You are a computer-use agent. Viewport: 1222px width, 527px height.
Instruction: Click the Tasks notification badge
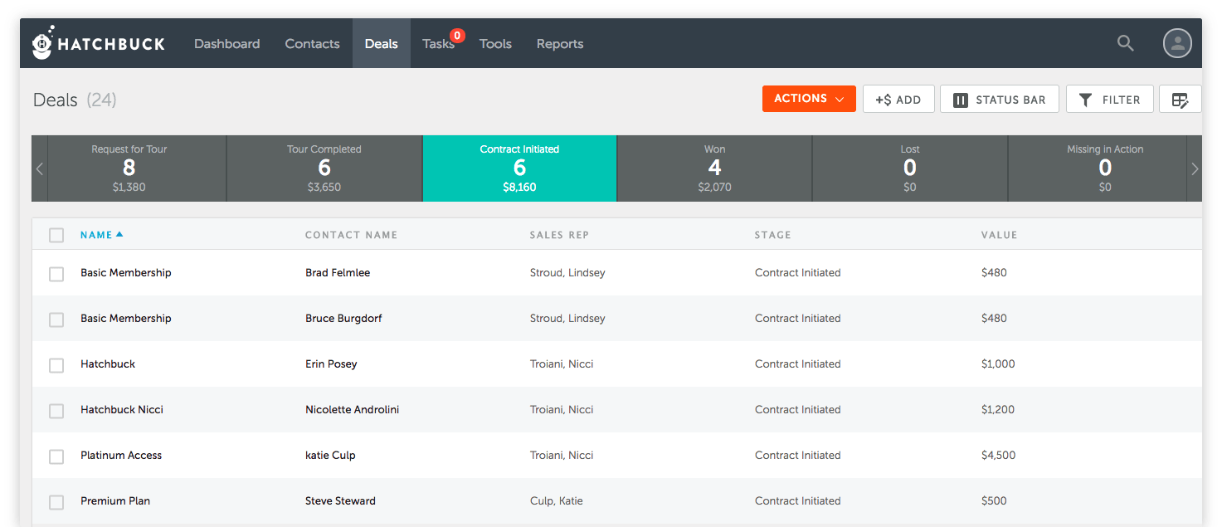[x=457, y=36]
